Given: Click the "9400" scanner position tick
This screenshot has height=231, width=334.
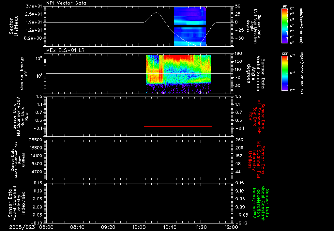Looking at the screenshot, I should point(37,164).
